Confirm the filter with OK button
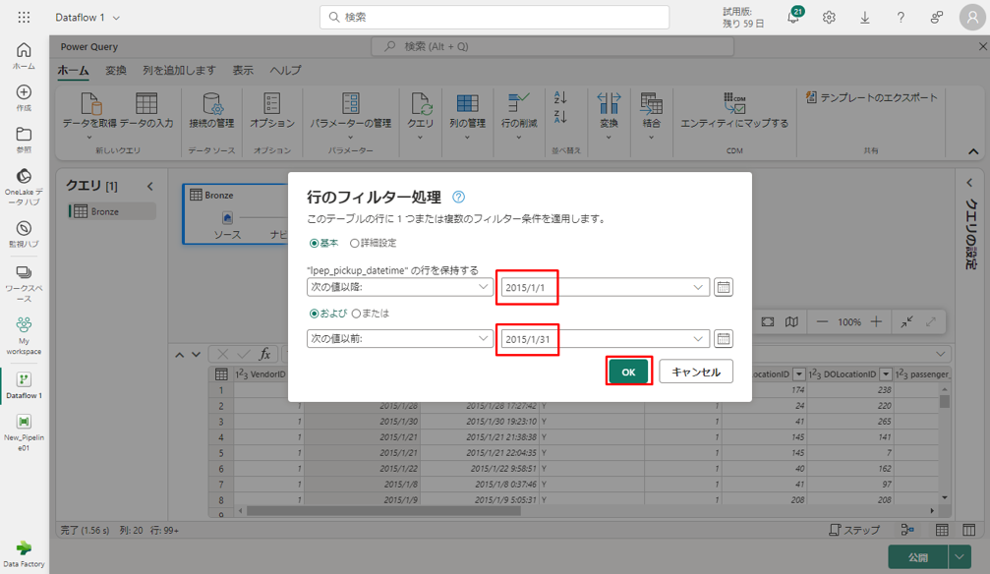This screenshot has width=990, height=574. tap(628, 372)
